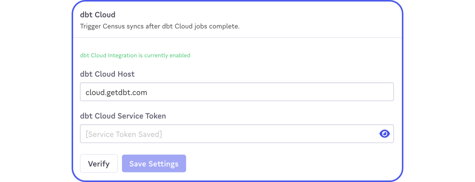The image size is (475, 182).
Task: Select the 'dbt Cloud' section heading
Action: 97,15
